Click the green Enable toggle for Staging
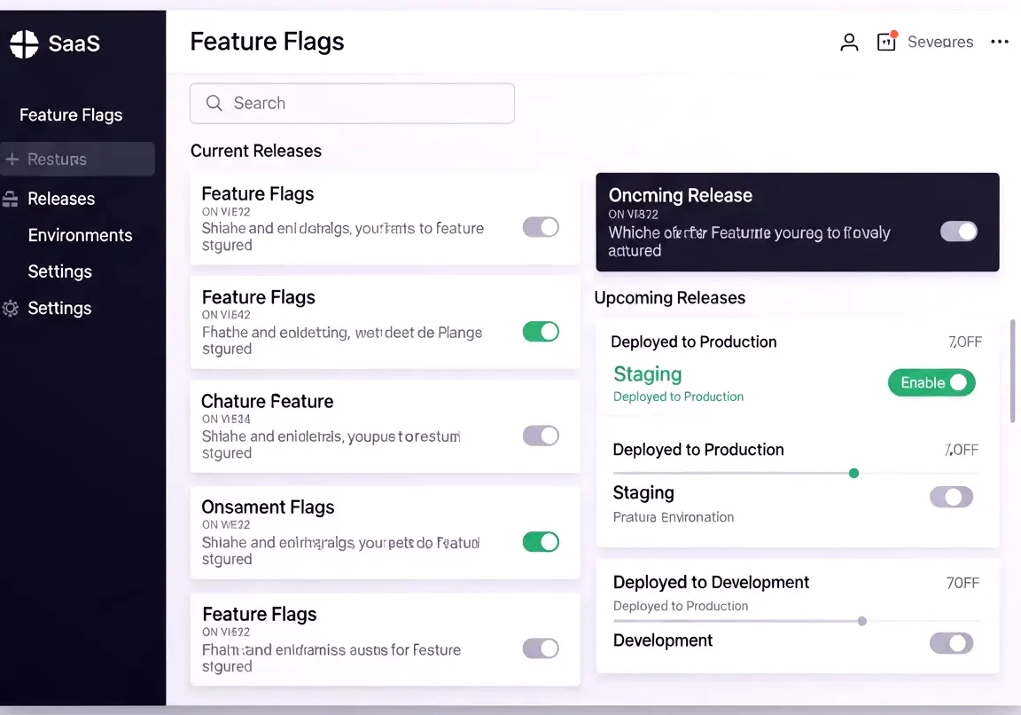The image size is (1021, 715). [x=931, y=382]
